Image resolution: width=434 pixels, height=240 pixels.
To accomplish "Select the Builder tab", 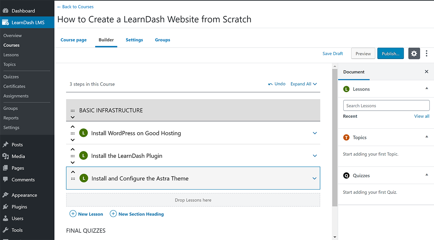I will [x=106, y=40].
